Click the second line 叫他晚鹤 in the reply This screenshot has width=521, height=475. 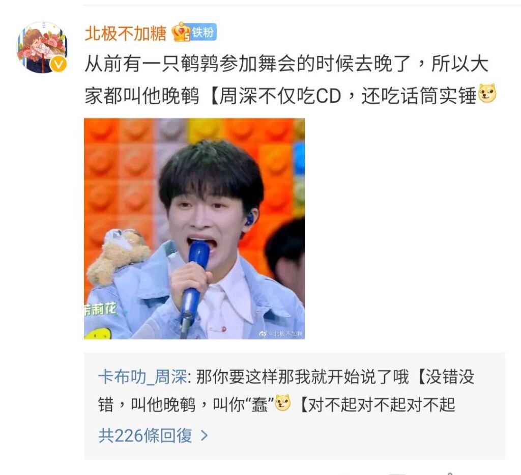point(162,405)
